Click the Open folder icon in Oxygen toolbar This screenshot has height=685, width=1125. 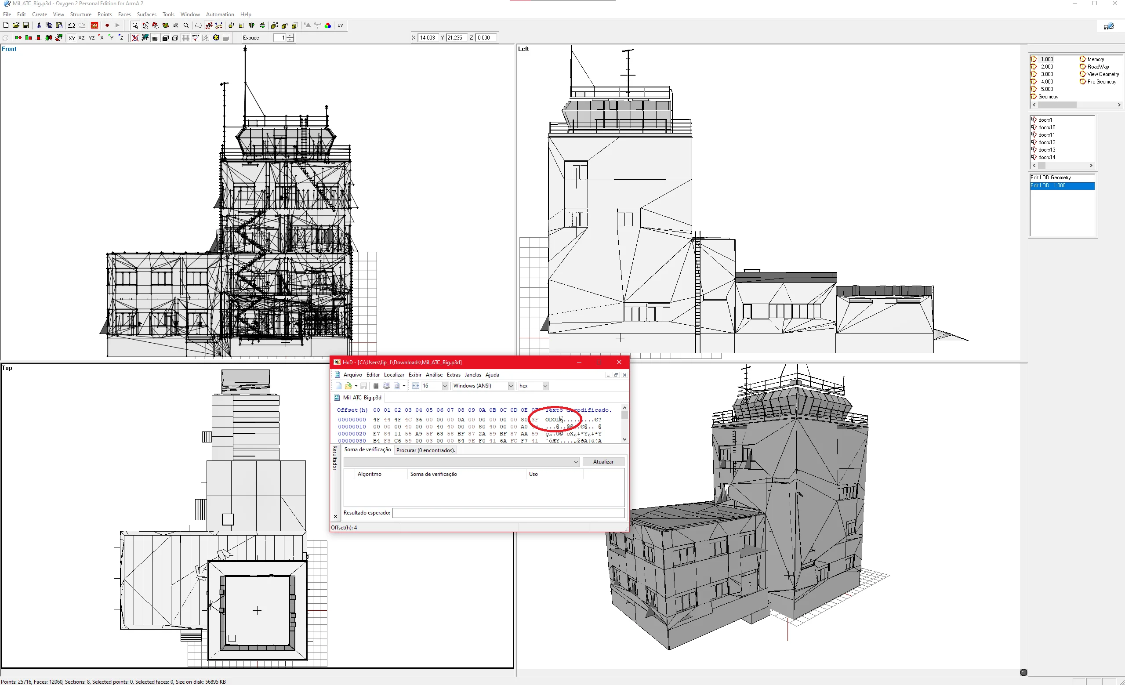pyautogui.click(x=16, y=25)
